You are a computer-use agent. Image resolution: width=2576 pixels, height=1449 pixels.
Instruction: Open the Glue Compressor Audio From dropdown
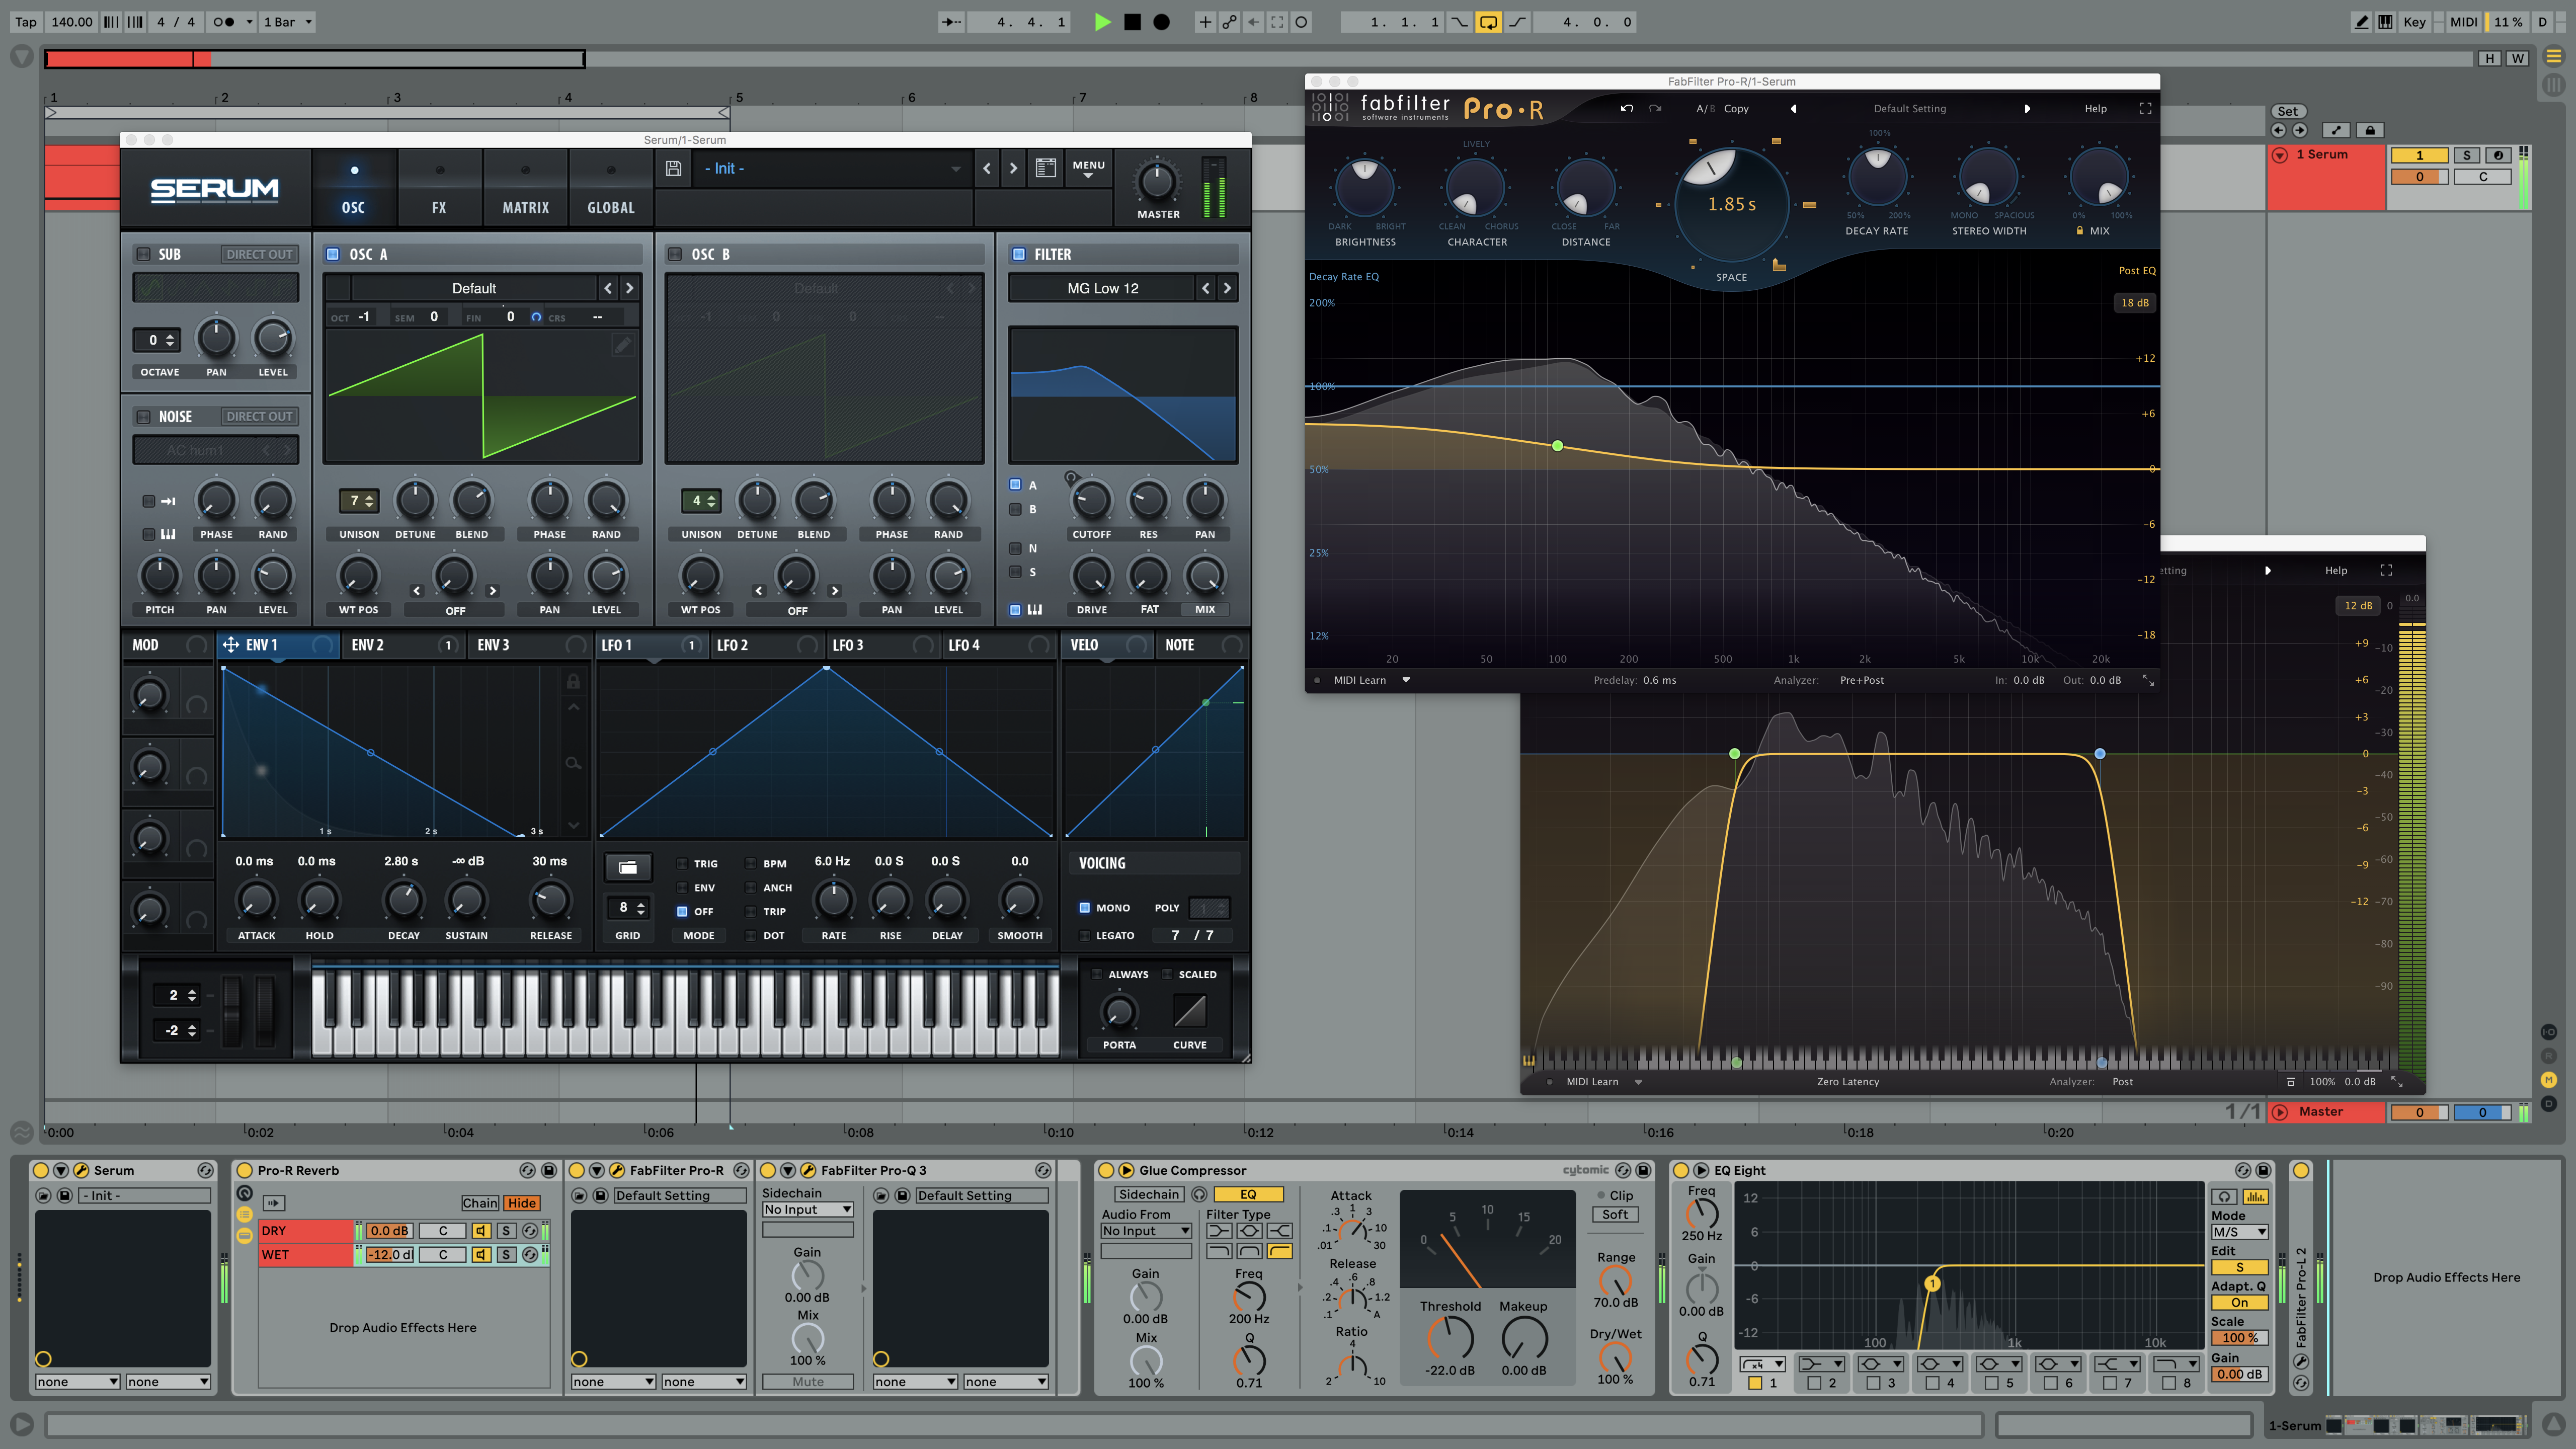pos(1146,1231)
